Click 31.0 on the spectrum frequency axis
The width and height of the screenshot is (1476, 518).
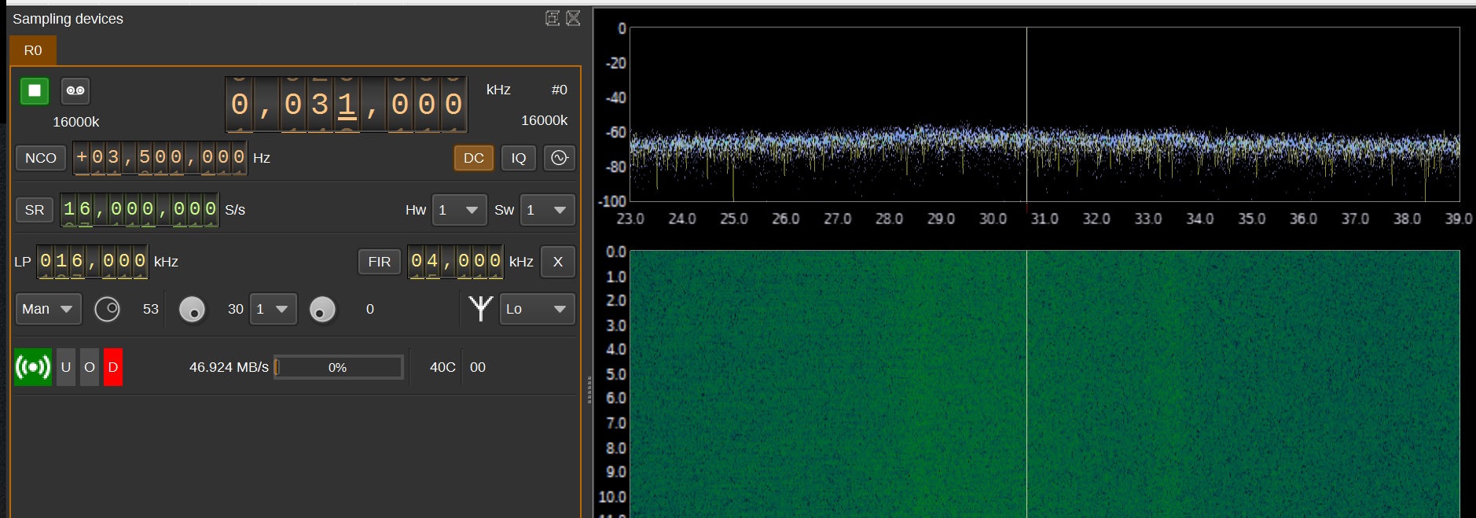tap(1045, 219)
